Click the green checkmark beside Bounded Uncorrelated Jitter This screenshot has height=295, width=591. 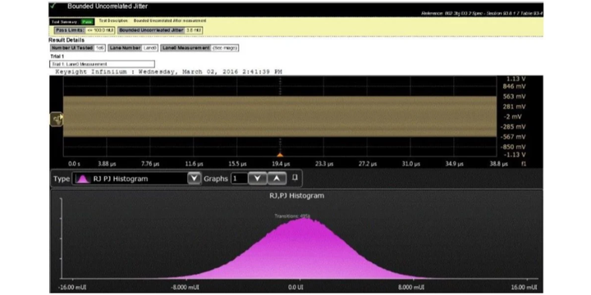click(53, 6)
